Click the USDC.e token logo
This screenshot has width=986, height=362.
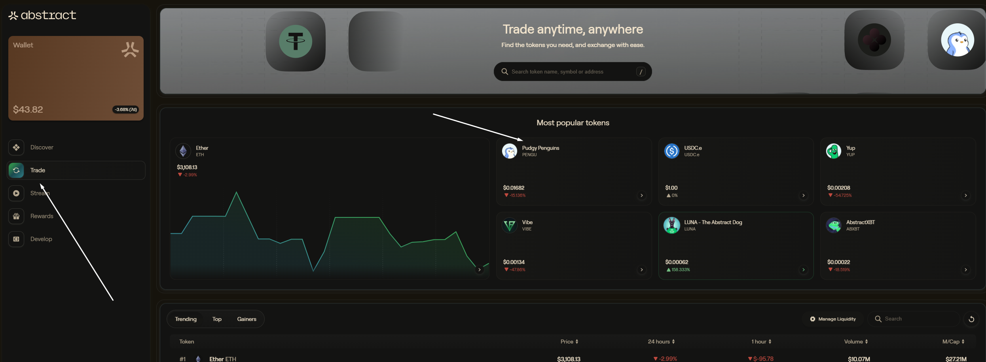pyautogui.click(x=672, y=151)
